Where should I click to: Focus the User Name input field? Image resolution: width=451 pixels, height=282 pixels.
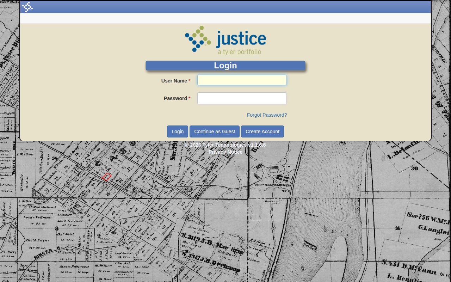[242, 80]
